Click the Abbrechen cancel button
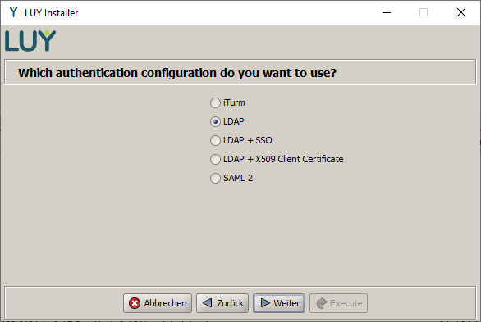Viewport: 481px width, 322px height. coord(158,303)
